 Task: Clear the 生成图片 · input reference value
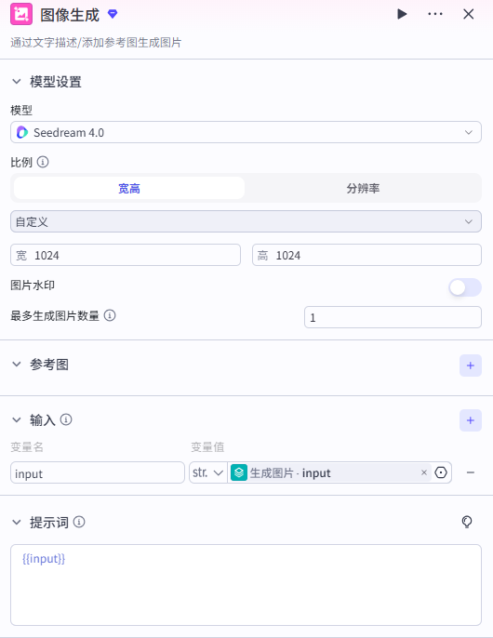(424, 472)
